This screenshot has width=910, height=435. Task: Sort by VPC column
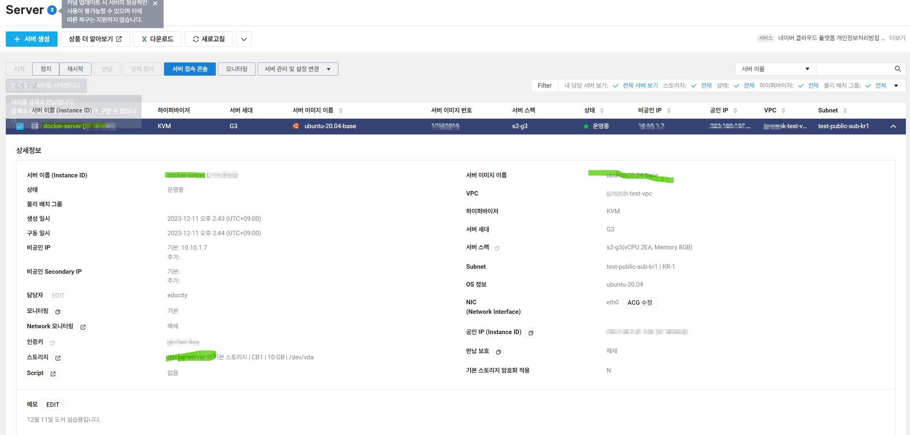click(x=783, y=110)
